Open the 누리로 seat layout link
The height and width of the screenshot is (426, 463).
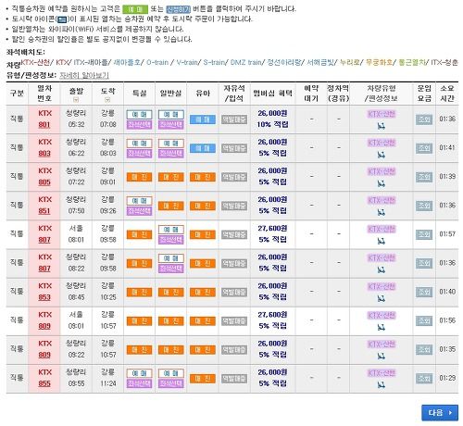click(350, 62)
